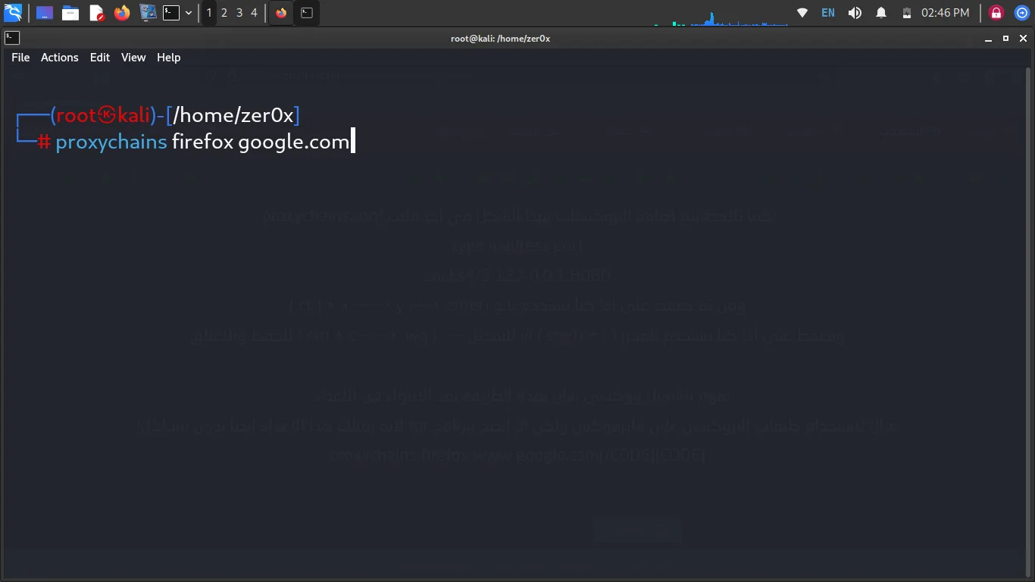
Task: Click the terminal title 'root@kali: /home/zer0x'
Action: point(500,39)
